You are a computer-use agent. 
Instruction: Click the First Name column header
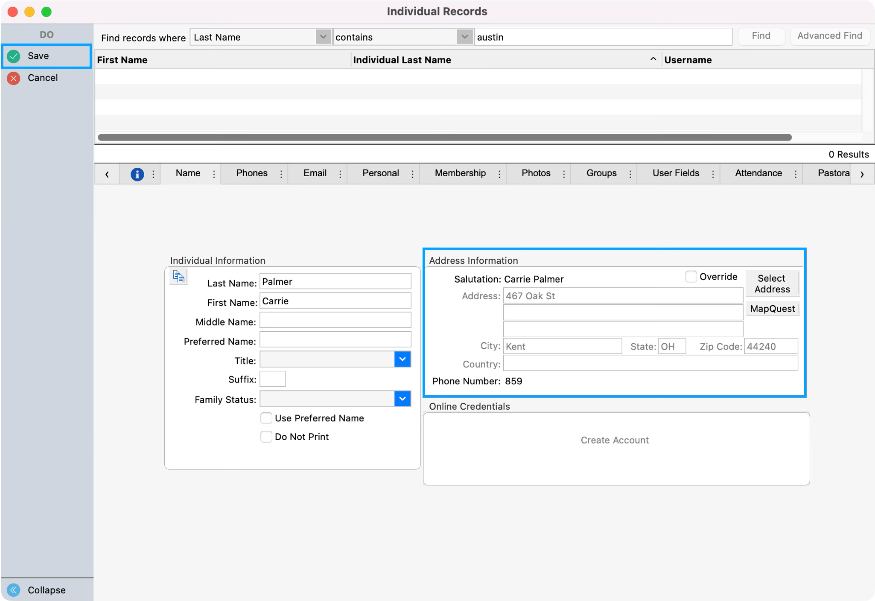tap(222, 60)
